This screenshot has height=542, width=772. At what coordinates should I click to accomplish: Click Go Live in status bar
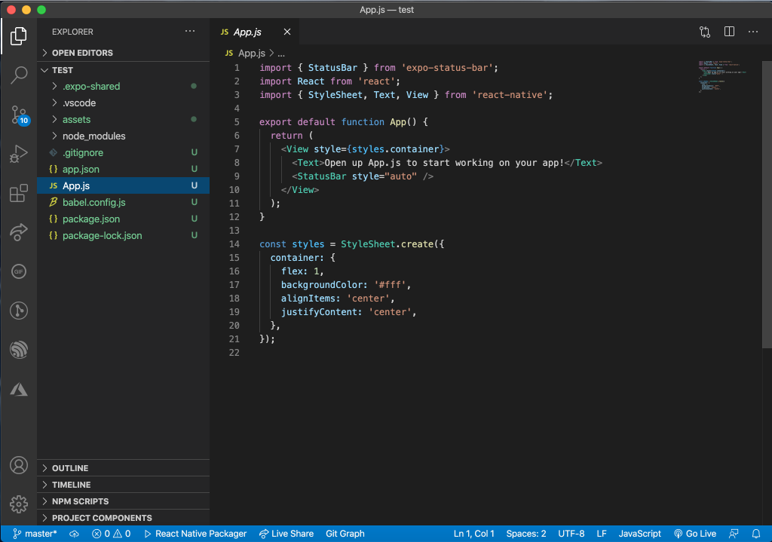[x=694, y=534]
